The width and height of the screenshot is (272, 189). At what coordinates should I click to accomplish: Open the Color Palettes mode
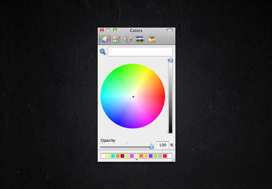pyautogui.click(x=128, y=39)
